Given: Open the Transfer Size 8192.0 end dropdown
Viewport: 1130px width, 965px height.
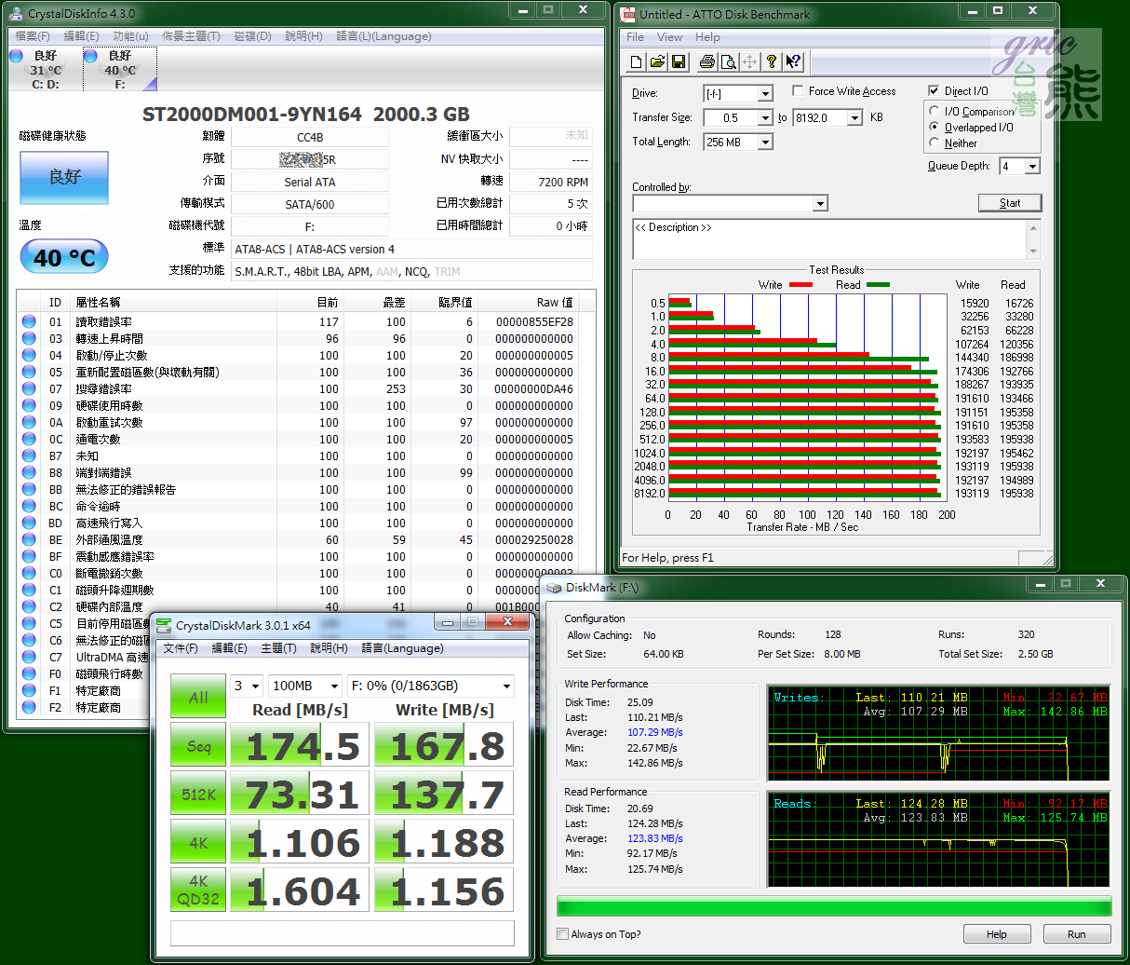Looking at the screenshot, I should pyautogui.click(x=854, y=118).
